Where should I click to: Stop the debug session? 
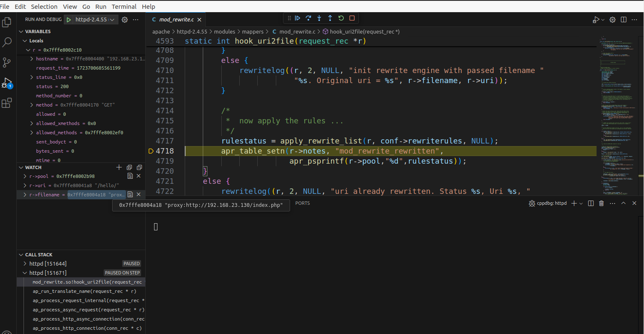[x=352, y=18]
